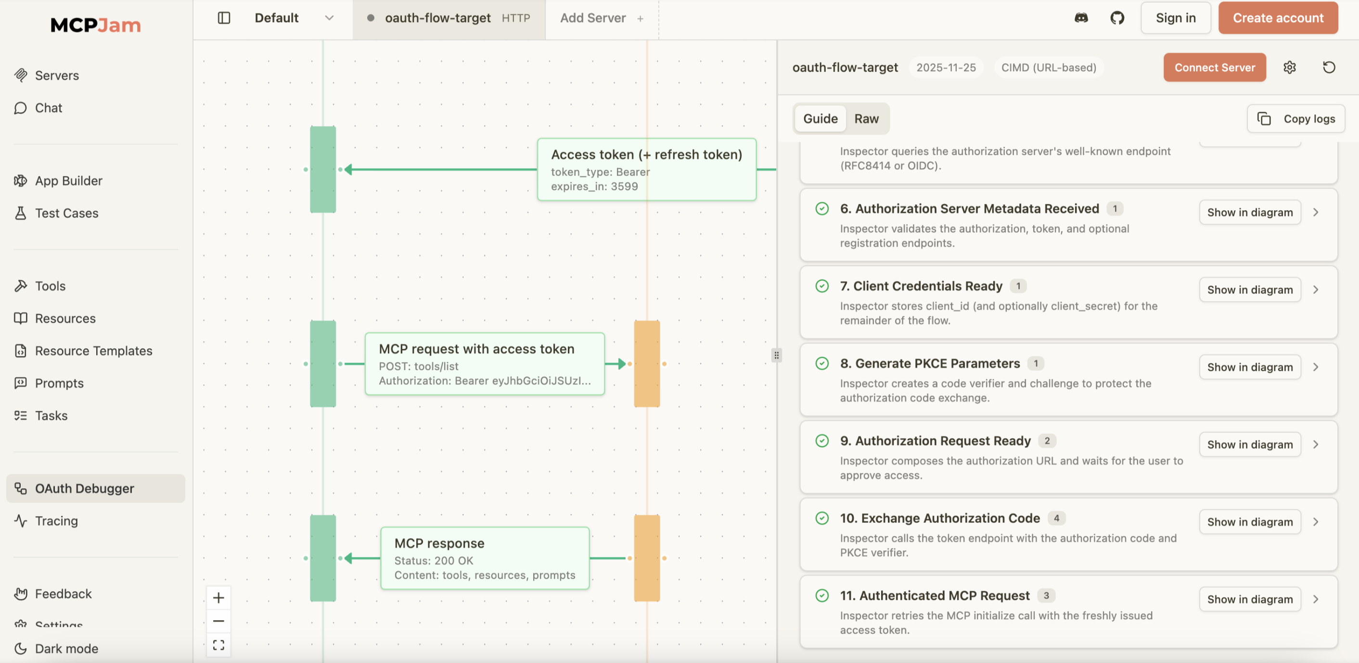Open the Default workspace dropdown
This screenshot has width=1359, height=663.
pyautogui.click(x=294, y=18)
